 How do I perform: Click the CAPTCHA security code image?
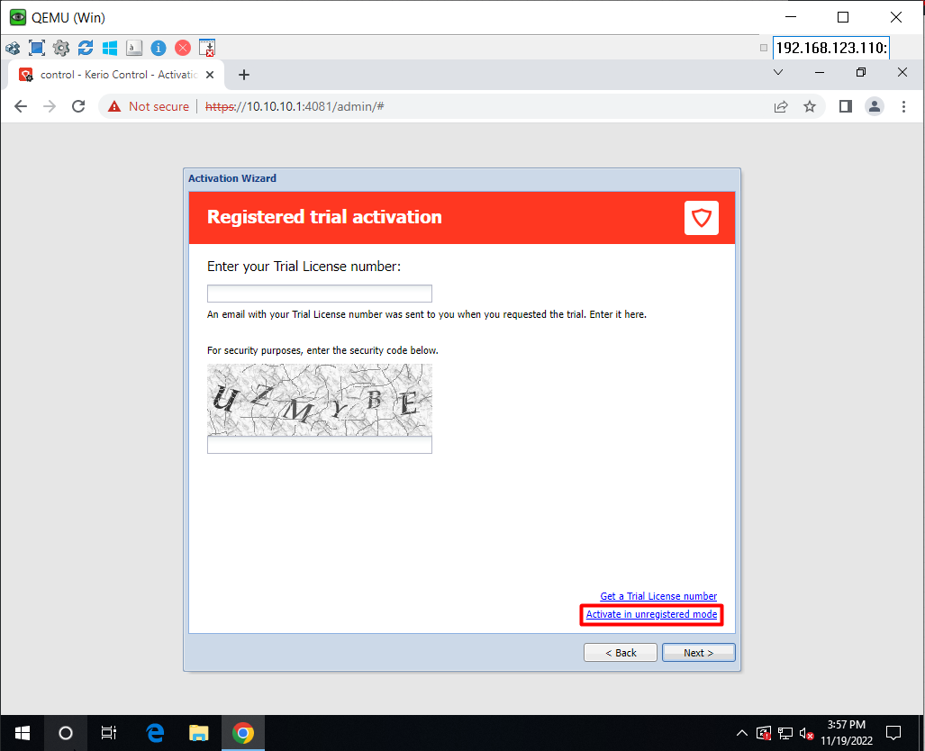(x=319, y=400)
